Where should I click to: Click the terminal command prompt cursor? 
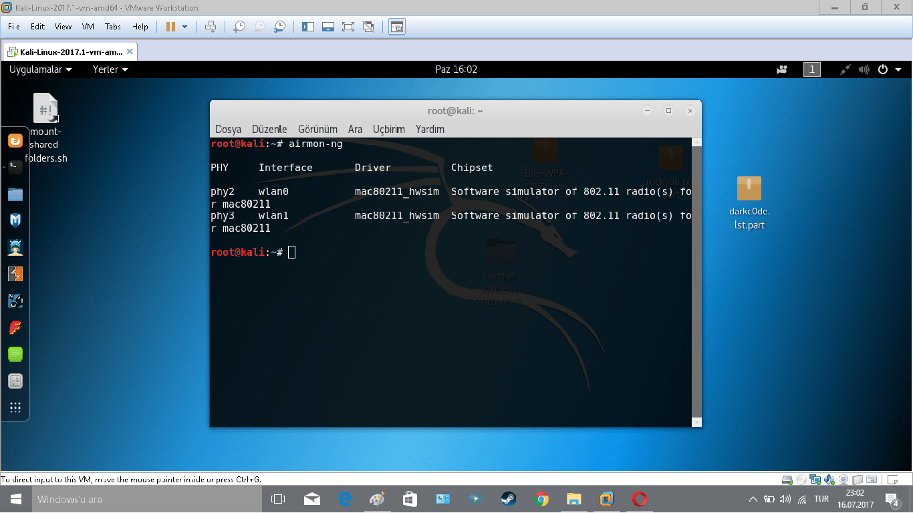[x=291, y=252]
